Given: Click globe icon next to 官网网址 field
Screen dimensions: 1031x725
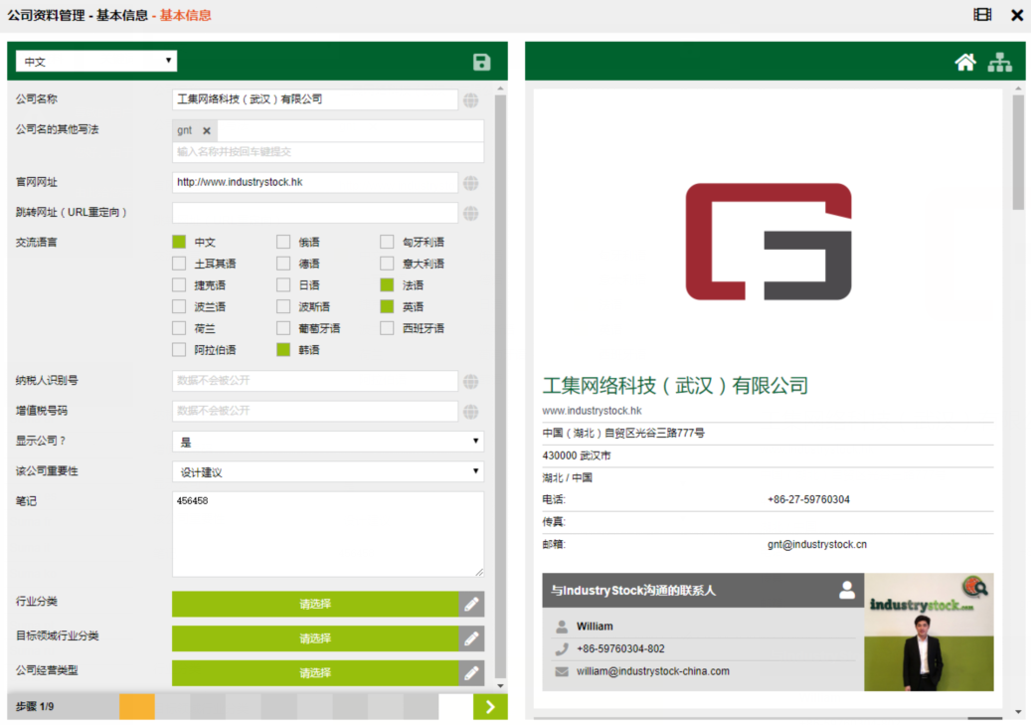Looking at the screenshot, I should pyautogui.click(x=471, y=183).
